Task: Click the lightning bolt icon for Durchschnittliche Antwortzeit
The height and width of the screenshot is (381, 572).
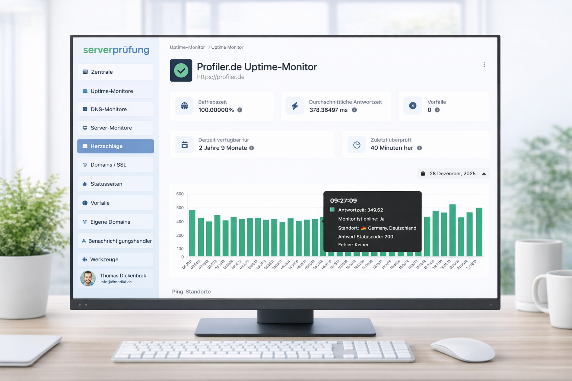Action: 295,106
